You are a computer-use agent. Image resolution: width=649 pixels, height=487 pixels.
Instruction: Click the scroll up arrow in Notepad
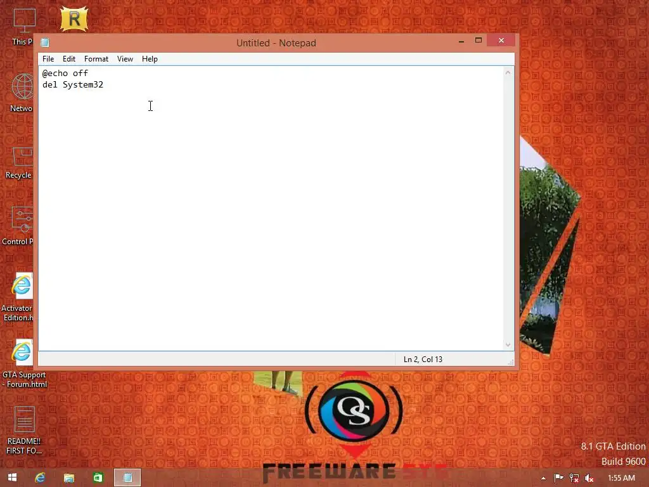click(508, 73)
